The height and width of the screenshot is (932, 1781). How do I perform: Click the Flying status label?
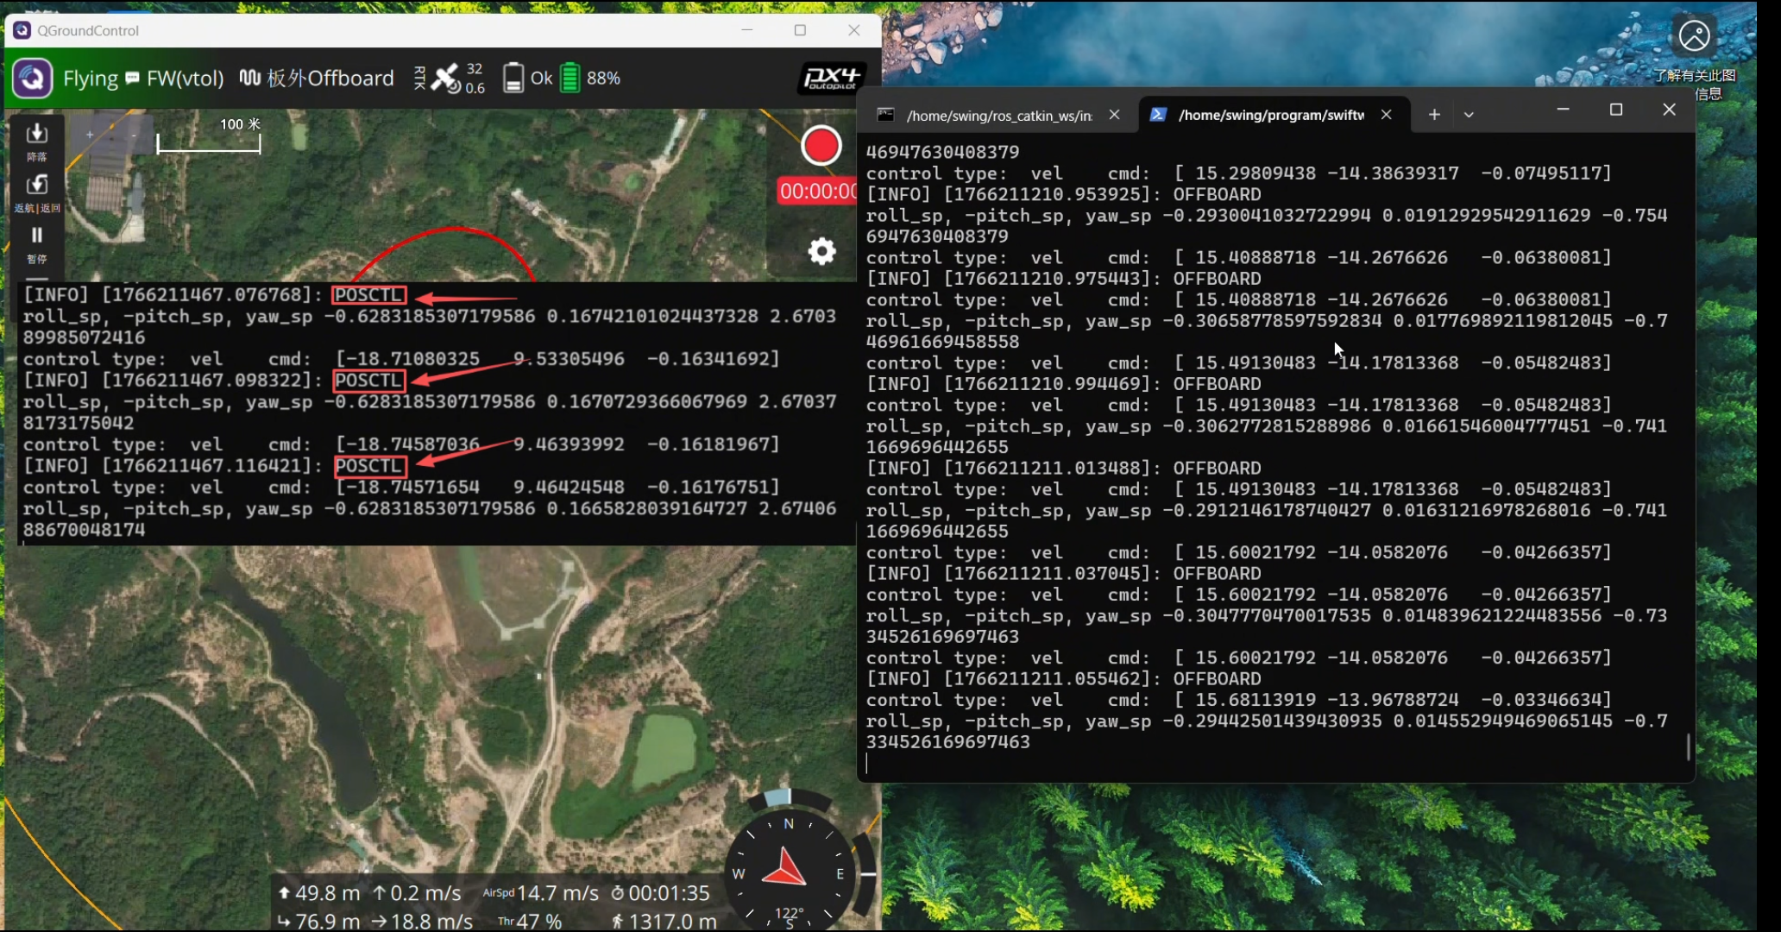pos(90,79)
